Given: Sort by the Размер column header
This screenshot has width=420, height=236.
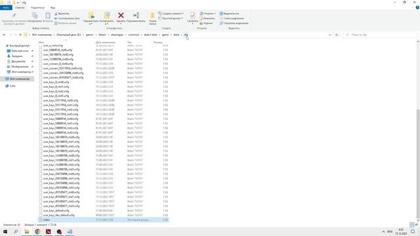Looking at the screenshot, I should pos(157,42).
